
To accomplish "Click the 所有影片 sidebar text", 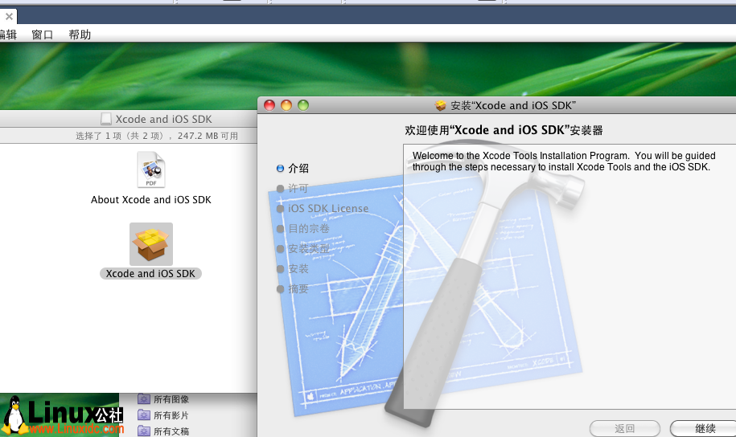I will (x=171, y=415).
